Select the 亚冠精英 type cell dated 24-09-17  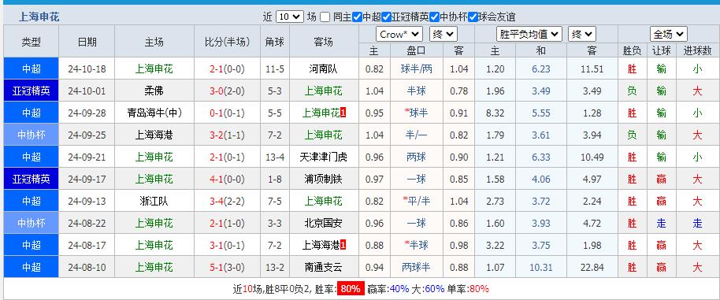coord(32,179)
